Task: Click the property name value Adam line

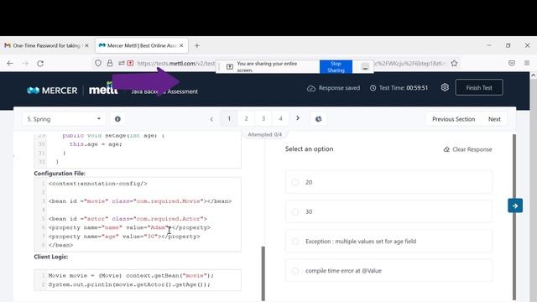Action: point(129,227)
